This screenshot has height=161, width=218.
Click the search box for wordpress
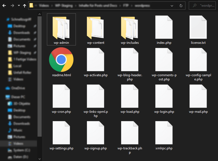202,6
